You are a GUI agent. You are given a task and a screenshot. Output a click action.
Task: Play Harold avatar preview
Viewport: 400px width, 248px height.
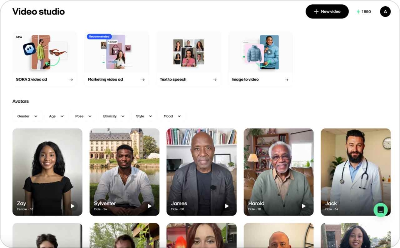pos(304,206)
